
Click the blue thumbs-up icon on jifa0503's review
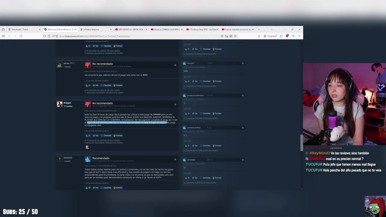point(87,159)
